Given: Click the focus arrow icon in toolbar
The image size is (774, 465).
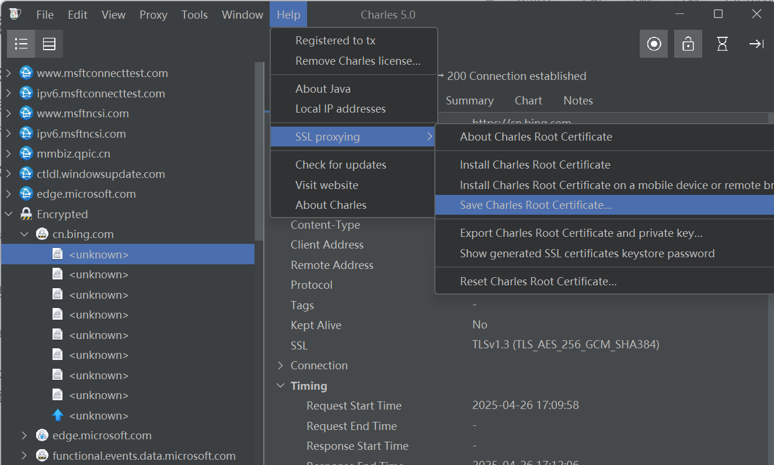Looking at the screenshot, I should tap(756, 44).
